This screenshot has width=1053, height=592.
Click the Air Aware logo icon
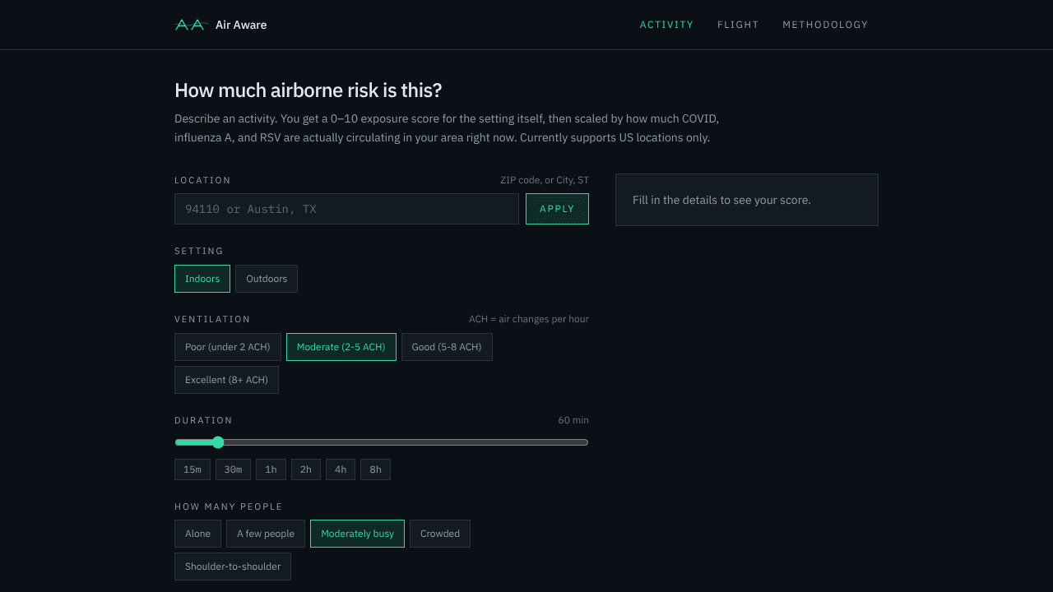click(x=190, y=25)
